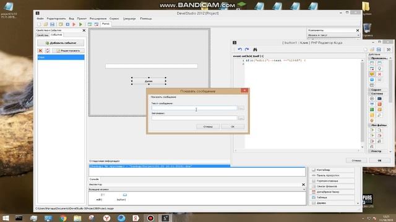396x222 pixels.
Task: Click the yellow message icon in actions panel
Action: 372,74
